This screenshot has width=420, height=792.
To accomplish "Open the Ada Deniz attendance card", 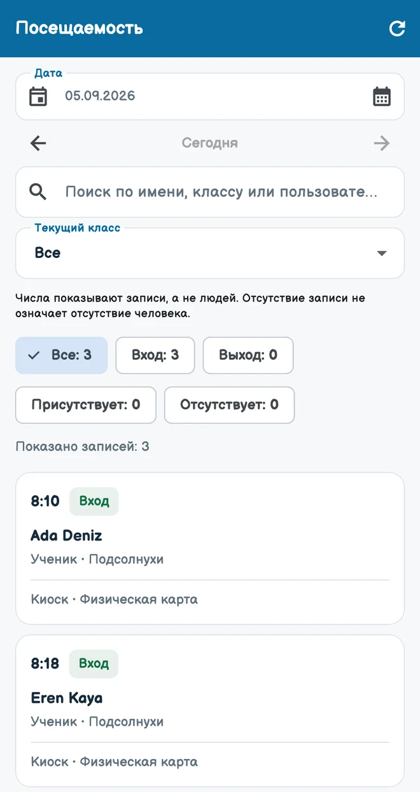I will [x=210, y=548].
